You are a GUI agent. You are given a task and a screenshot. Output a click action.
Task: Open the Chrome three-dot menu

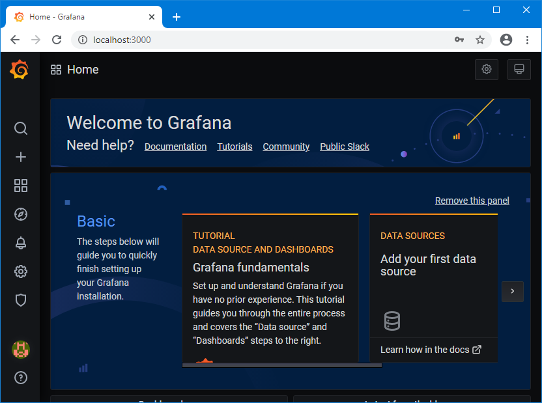527,40
